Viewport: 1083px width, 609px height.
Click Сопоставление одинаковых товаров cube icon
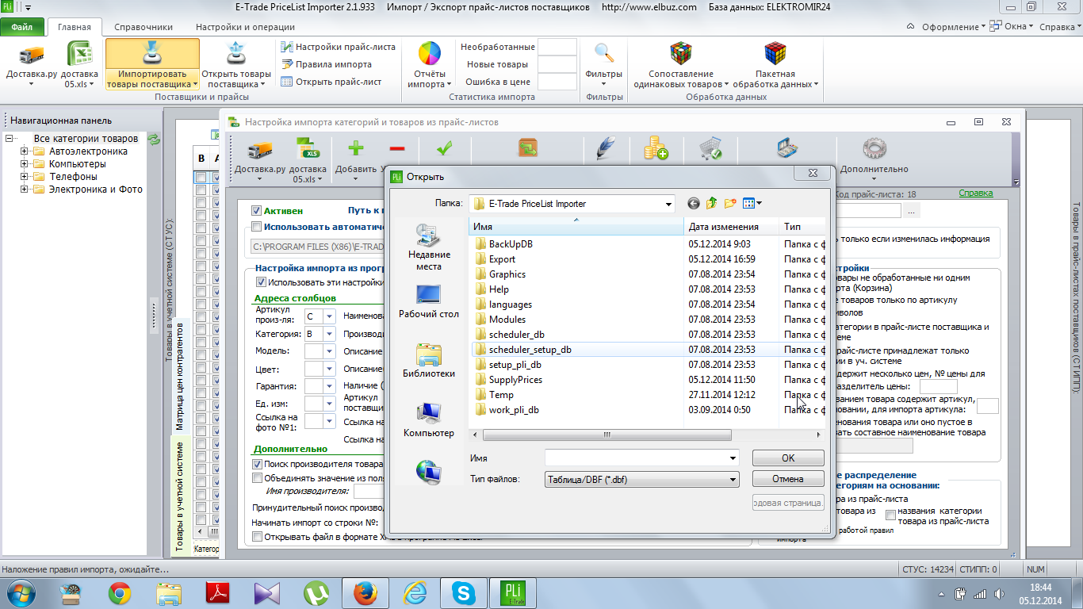681,54
